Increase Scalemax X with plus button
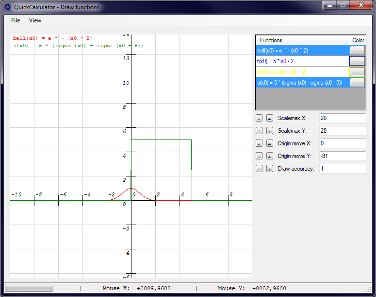376x297 pixels. tap(270, 118)
